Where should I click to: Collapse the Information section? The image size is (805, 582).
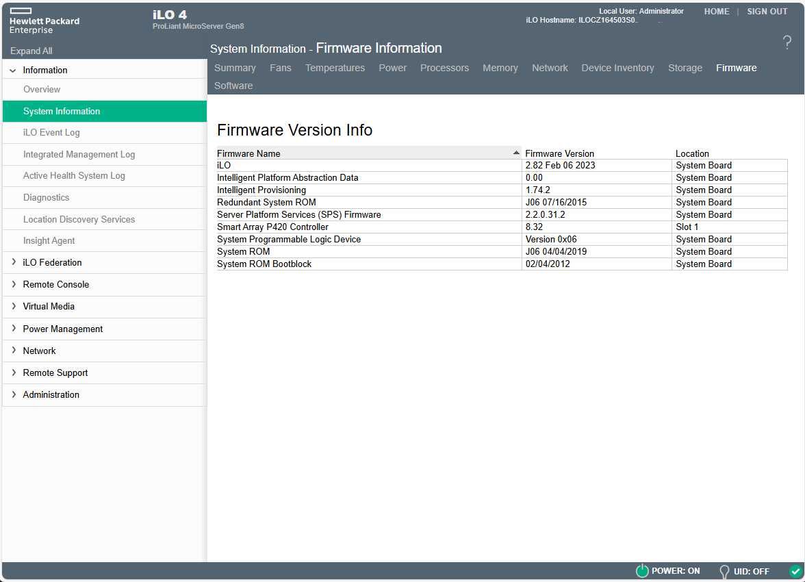point(13,71)
